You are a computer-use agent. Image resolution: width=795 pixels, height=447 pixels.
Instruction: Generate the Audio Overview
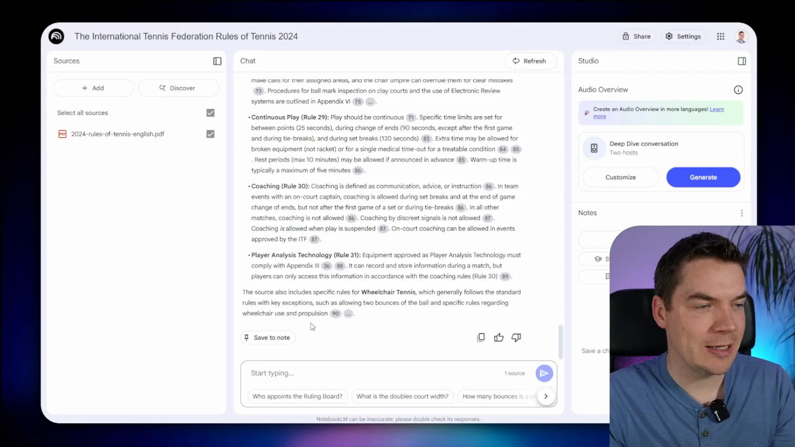703,177
